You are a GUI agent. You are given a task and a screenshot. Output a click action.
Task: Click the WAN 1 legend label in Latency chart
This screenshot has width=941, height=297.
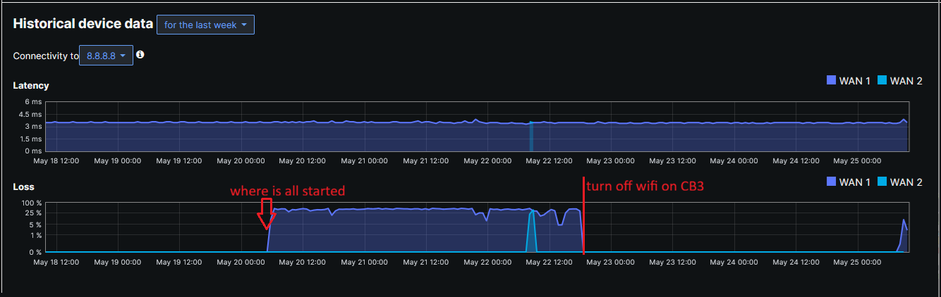(x=855, y=81)
